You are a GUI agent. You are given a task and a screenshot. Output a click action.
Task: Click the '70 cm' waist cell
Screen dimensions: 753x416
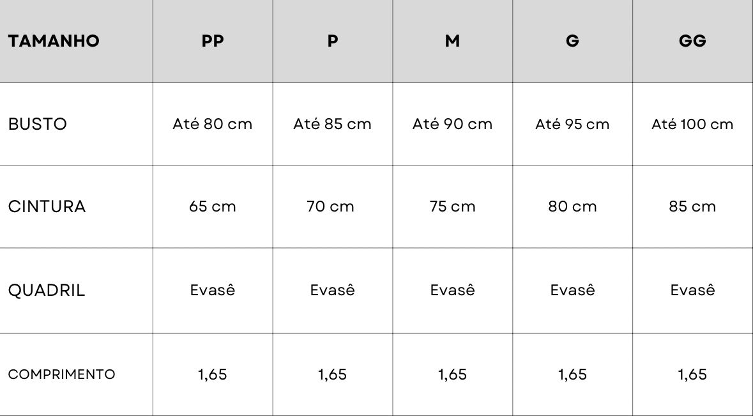[x=330, y=206]
